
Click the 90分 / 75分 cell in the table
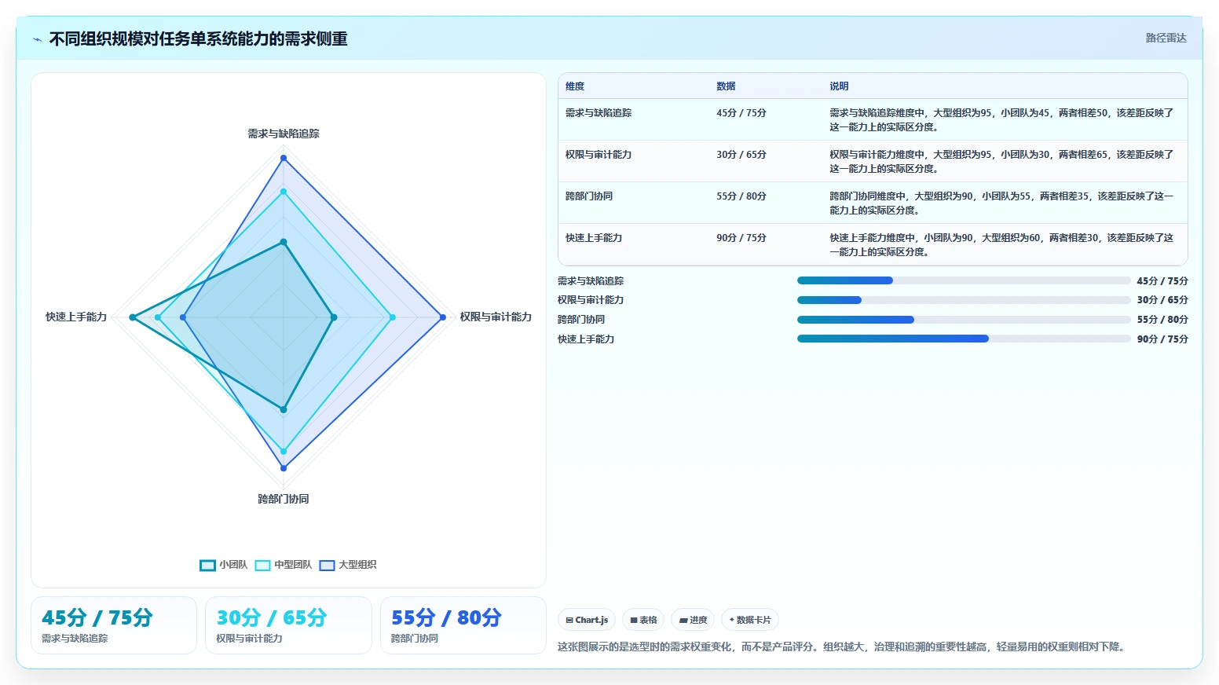(x=741, y=238)
